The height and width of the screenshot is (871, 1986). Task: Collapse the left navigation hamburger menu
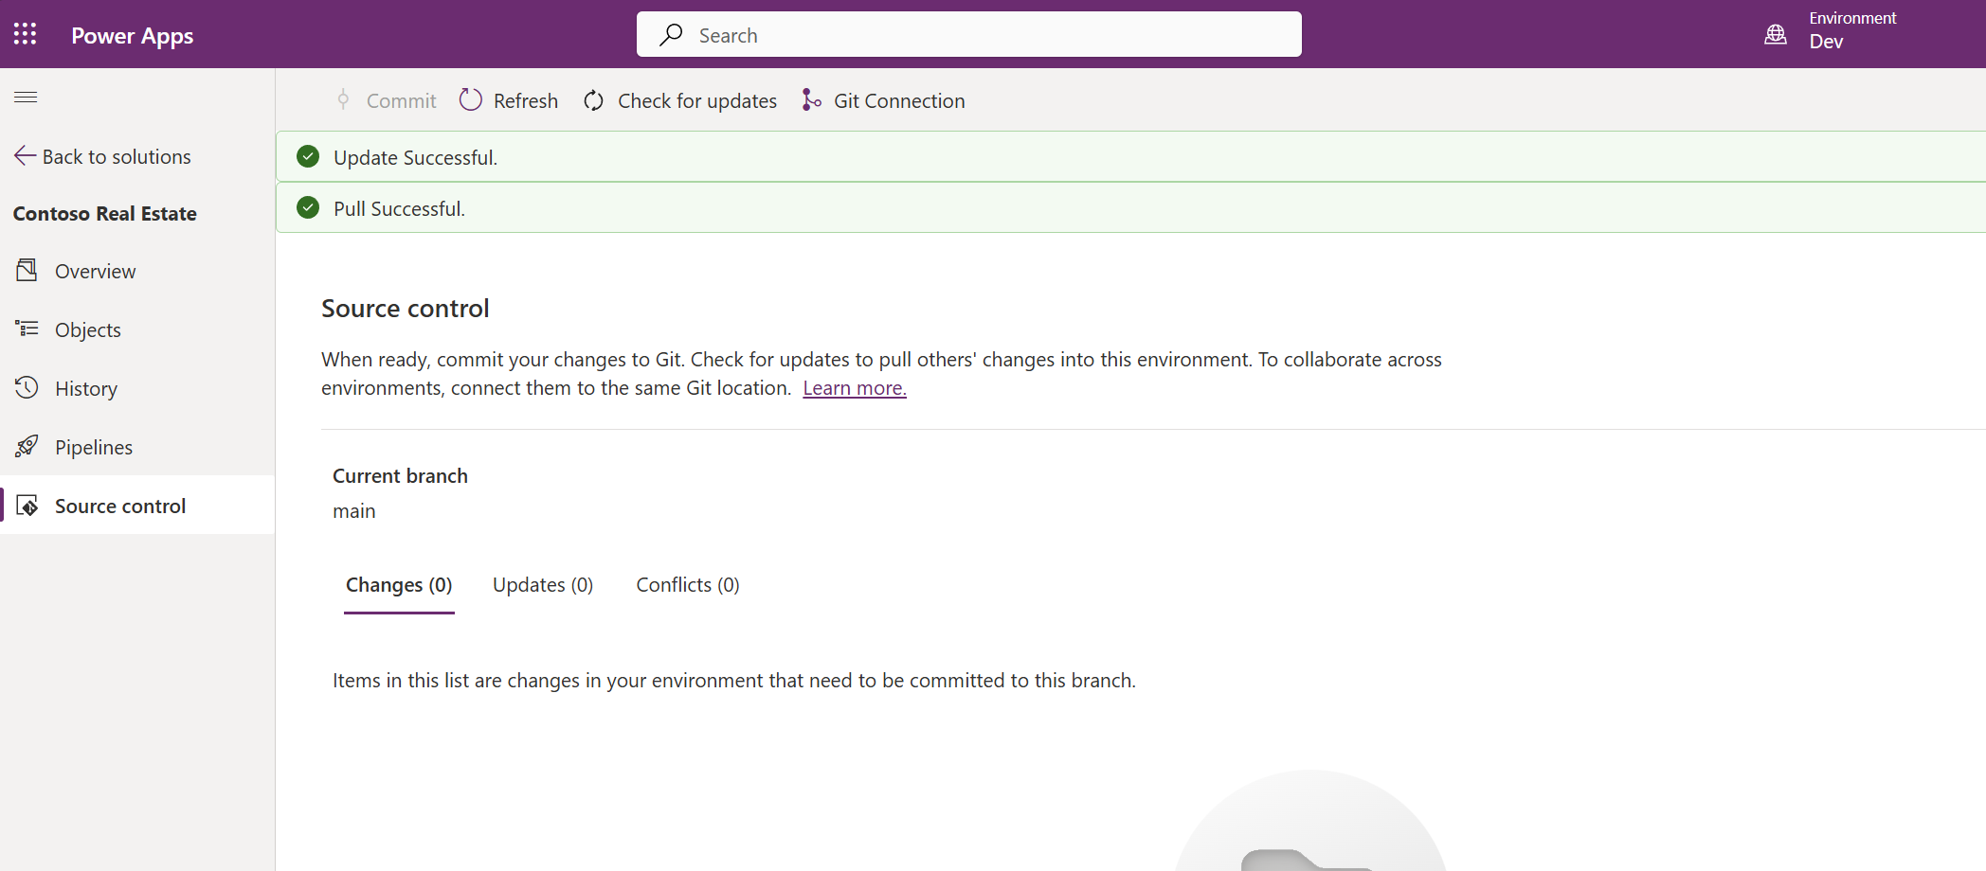pos(26,98)
